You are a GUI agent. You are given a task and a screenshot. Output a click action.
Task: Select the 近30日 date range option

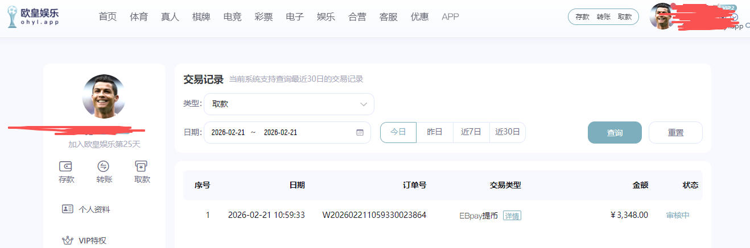tap(508, 132)
